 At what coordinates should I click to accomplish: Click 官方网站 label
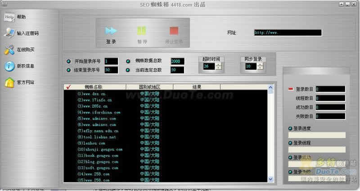pos(26,82)
